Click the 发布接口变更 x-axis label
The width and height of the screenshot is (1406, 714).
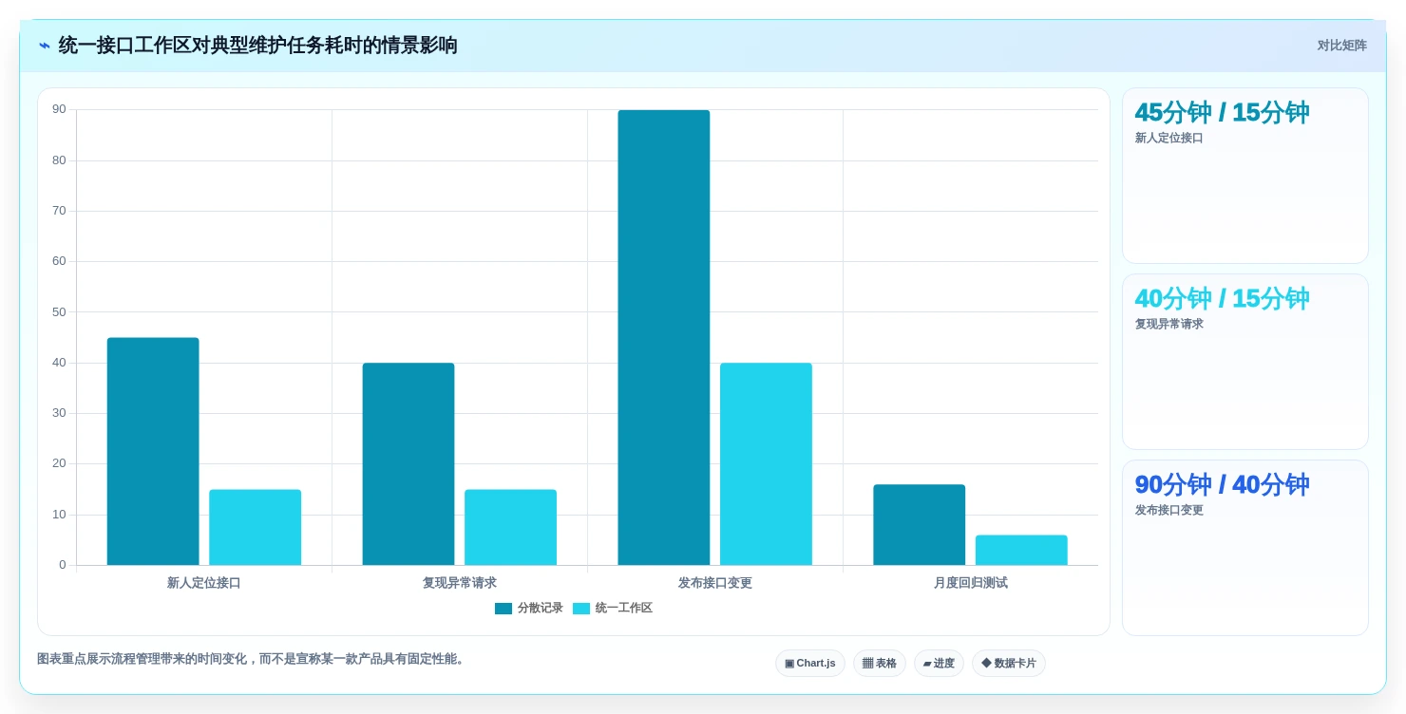715,583
